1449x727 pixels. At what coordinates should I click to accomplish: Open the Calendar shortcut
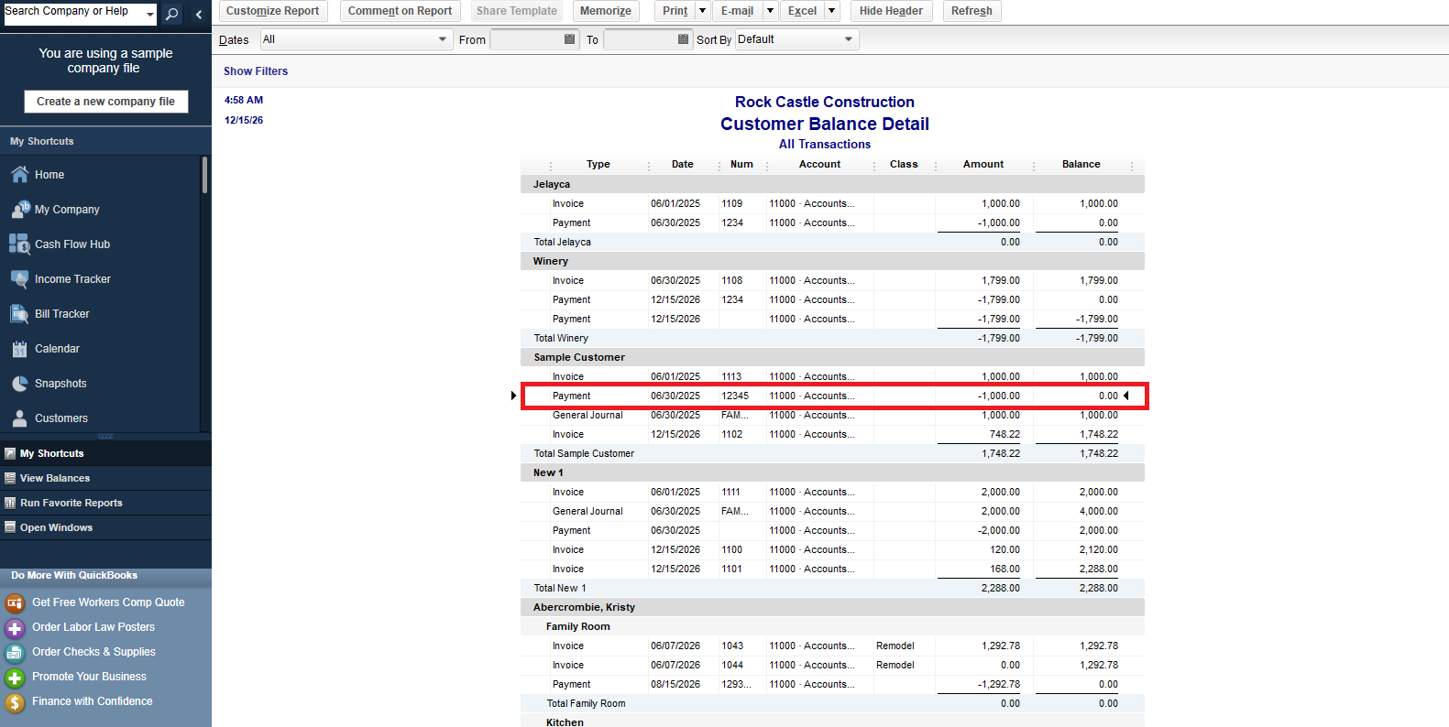57,349
